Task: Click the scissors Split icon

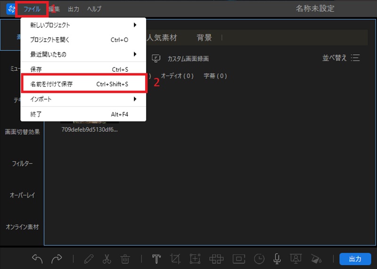Action: click(x=107, y=259)
